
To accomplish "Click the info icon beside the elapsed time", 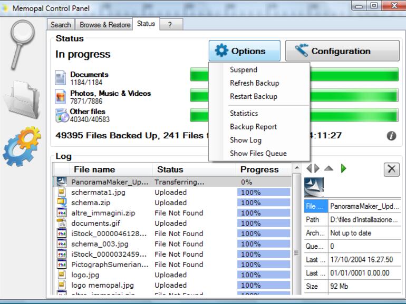I will [x=391, y=136].
